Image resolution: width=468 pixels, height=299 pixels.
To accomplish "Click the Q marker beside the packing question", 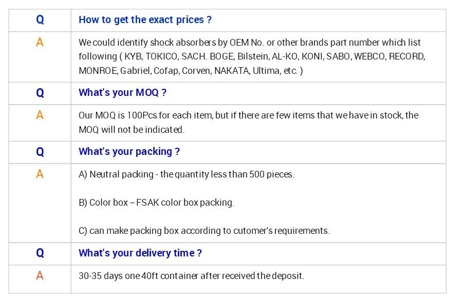I will 40,152.
